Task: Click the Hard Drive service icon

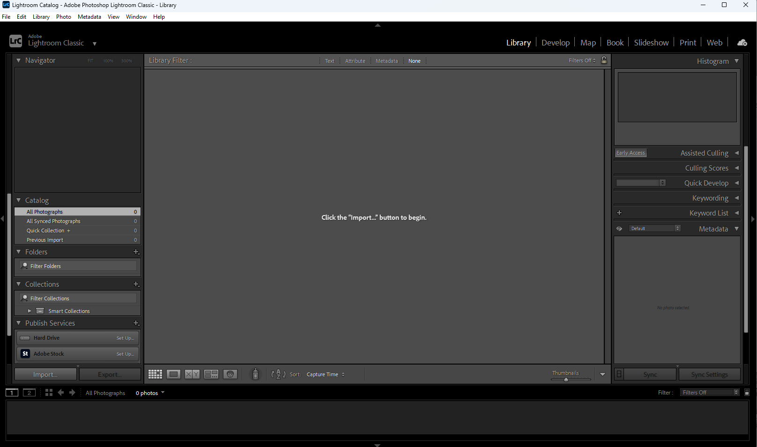Action: [25, 338]
